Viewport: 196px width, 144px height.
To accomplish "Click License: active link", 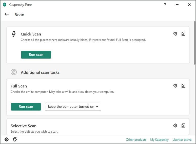I will pyautogui.click(x=182, y=140).
